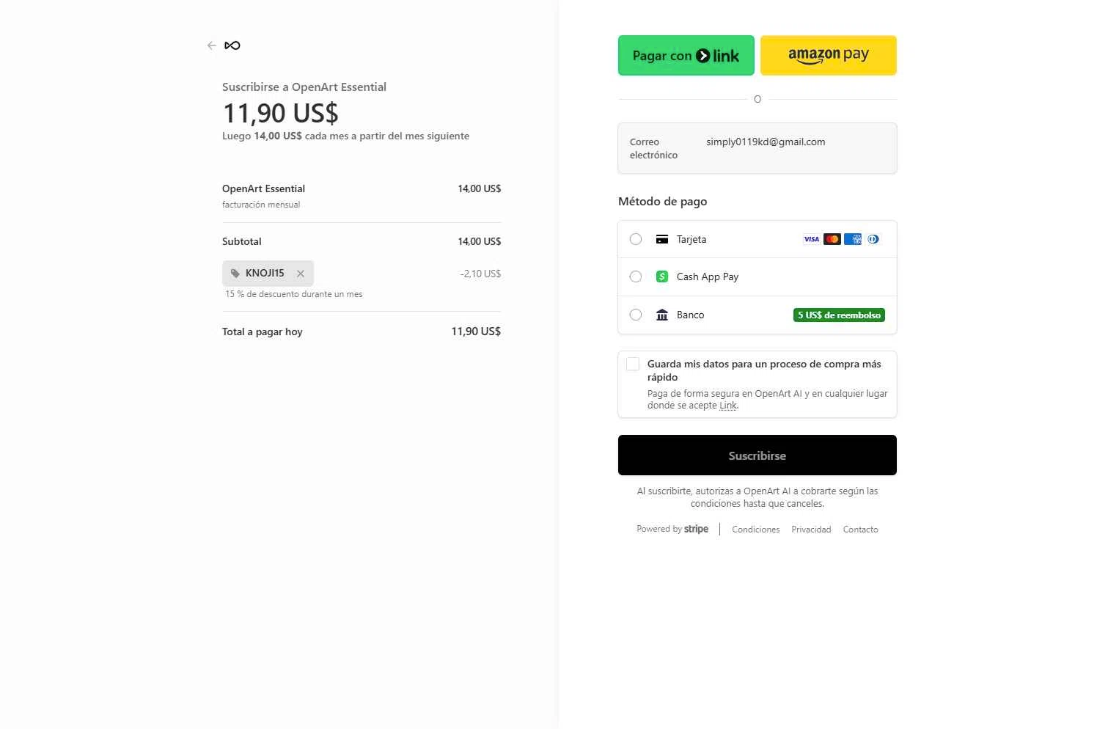Click the email field showing simply0119kd@gmail.com

(757, 148)
